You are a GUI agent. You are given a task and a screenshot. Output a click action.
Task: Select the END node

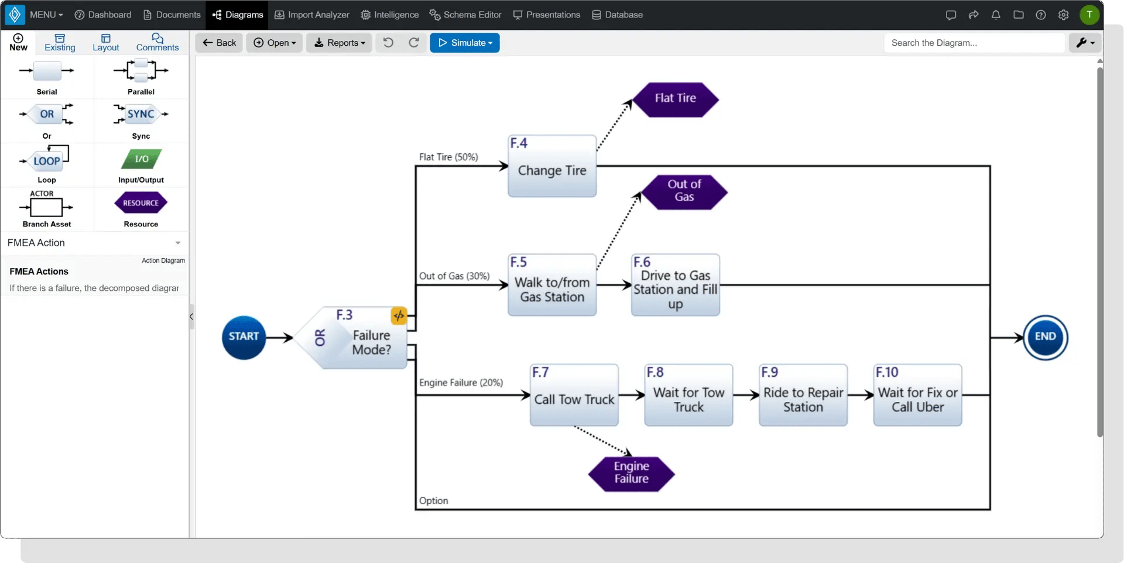[x=1046, y=338]
